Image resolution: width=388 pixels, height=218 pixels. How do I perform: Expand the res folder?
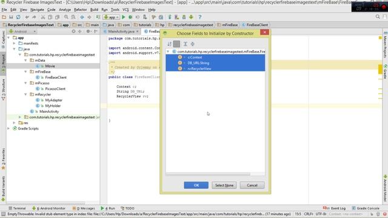pyautogui.click(x=15, y=123)
